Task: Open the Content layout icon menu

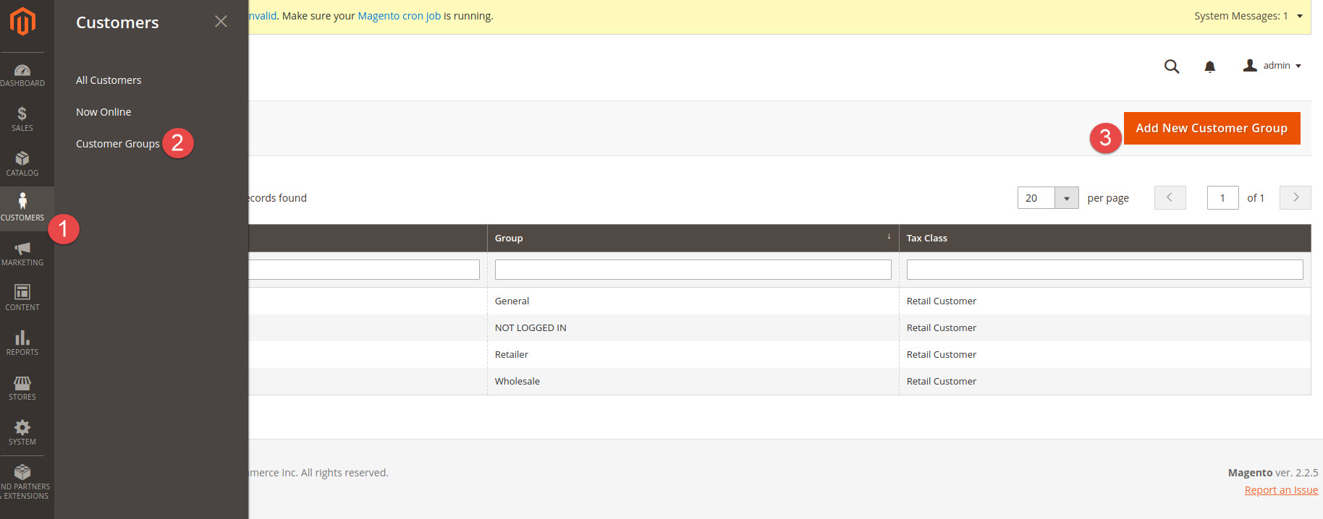Action: (22, 299)
